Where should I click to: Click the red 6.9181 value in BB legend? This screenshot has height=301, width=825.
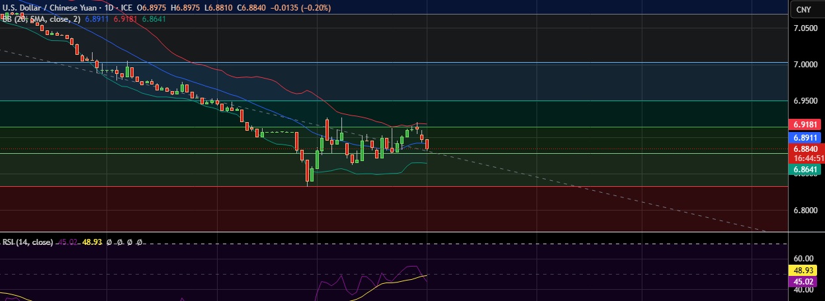pyautogui.click(x=126, y=19)
